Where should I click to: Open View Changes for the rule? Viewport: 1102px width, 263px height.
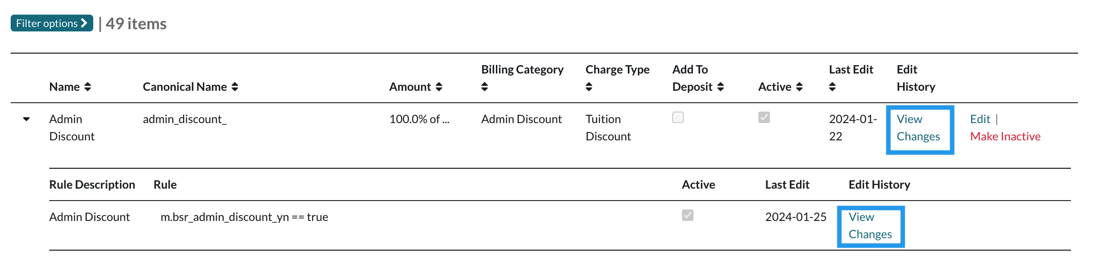(x=870, y=226)
